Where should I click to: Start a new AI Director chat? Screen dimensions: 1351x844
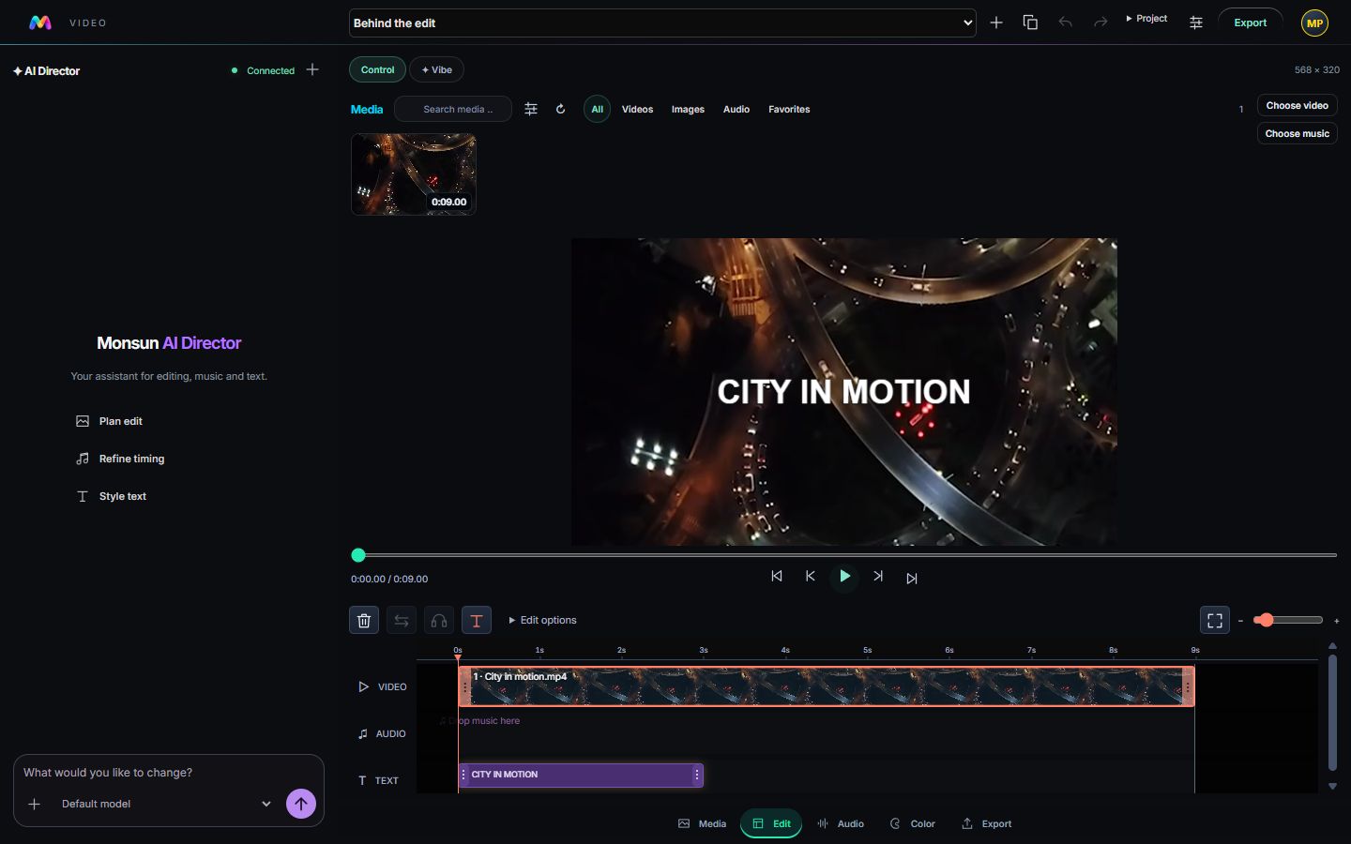point(312,69)
